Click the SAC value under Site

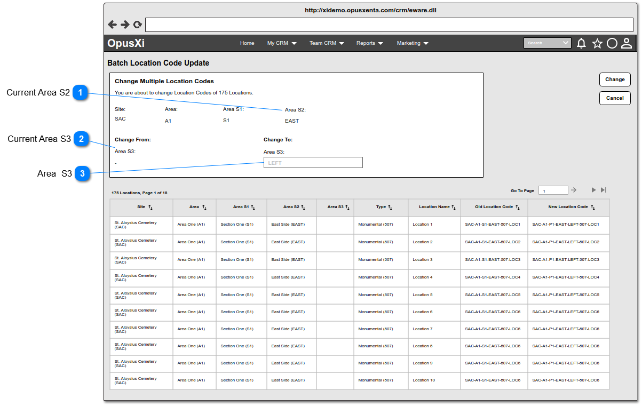120,119
